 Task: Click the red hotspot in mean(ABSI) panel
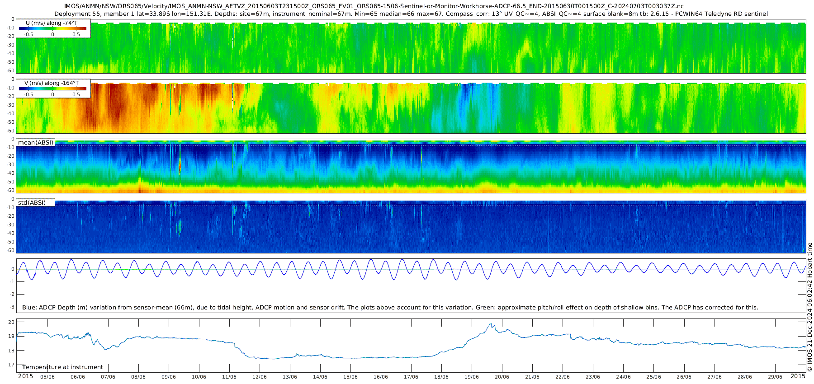[180, 168]
